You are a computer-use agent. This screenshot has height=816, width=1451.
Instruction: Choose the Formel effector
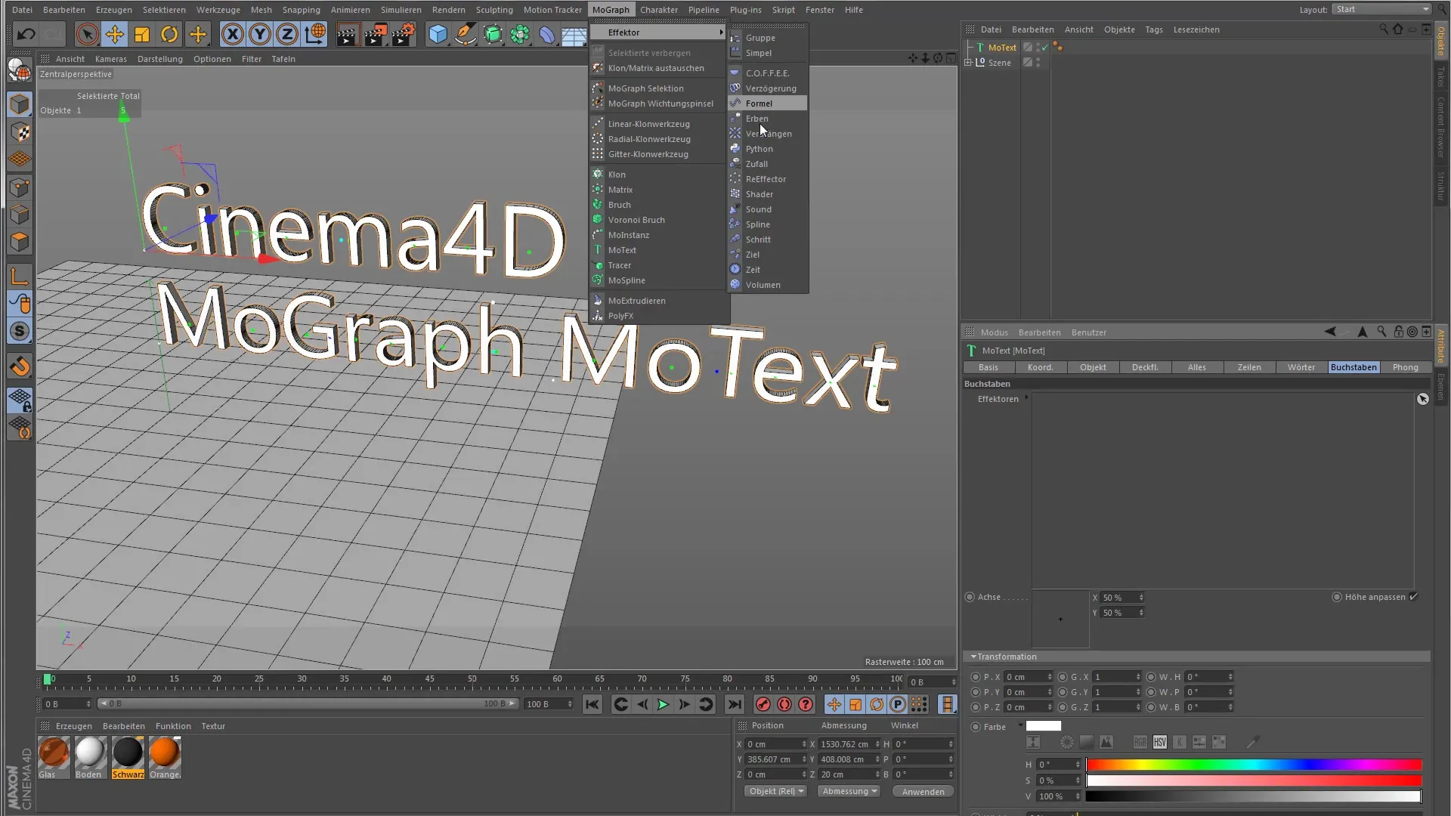[768, 104]
